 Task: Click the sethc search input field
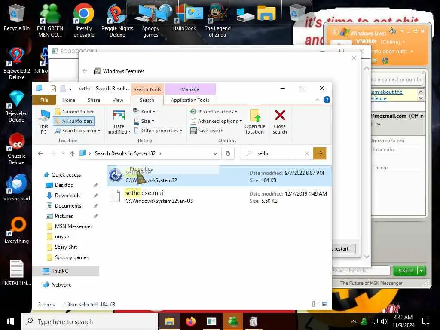point(276,153)
